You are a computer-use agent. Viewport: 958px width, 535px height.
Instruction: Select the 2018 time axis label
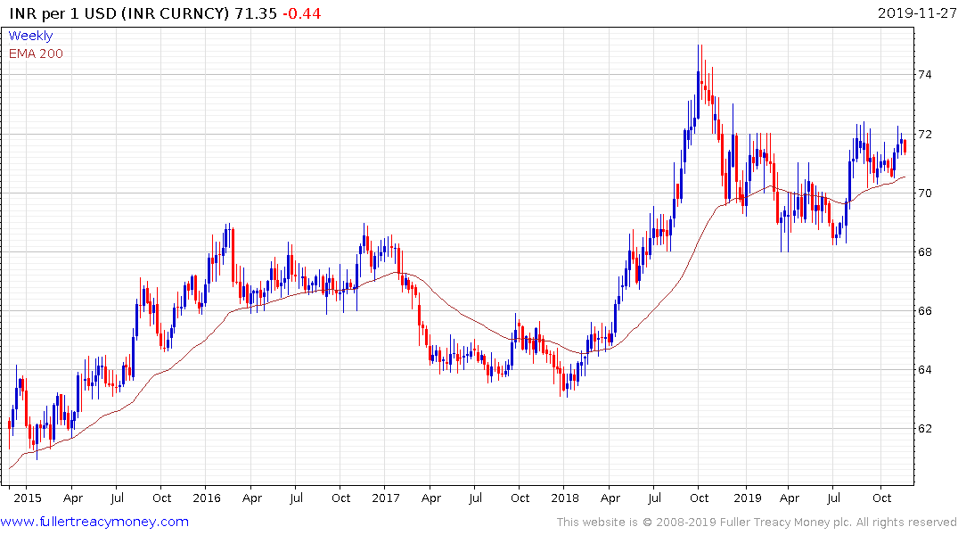564,498
